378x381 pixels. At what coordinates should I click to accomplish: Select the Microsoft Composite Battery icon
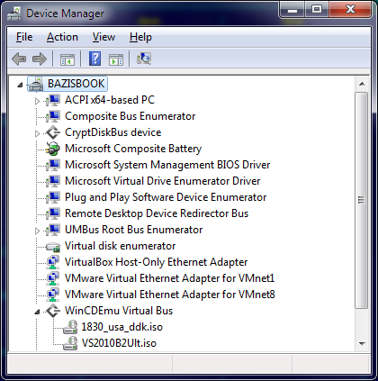tap(53, 149)
